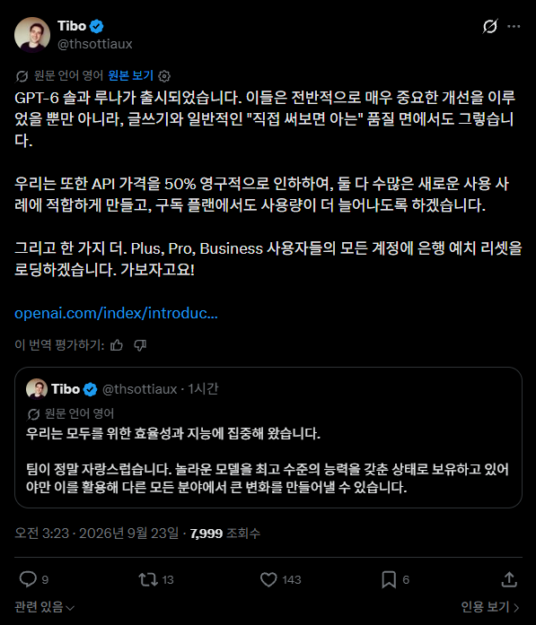Image resolution: width=536 pixels, height=625 pixels.
Task: Click the small avatar in quoted post
Action: [37, 388]
